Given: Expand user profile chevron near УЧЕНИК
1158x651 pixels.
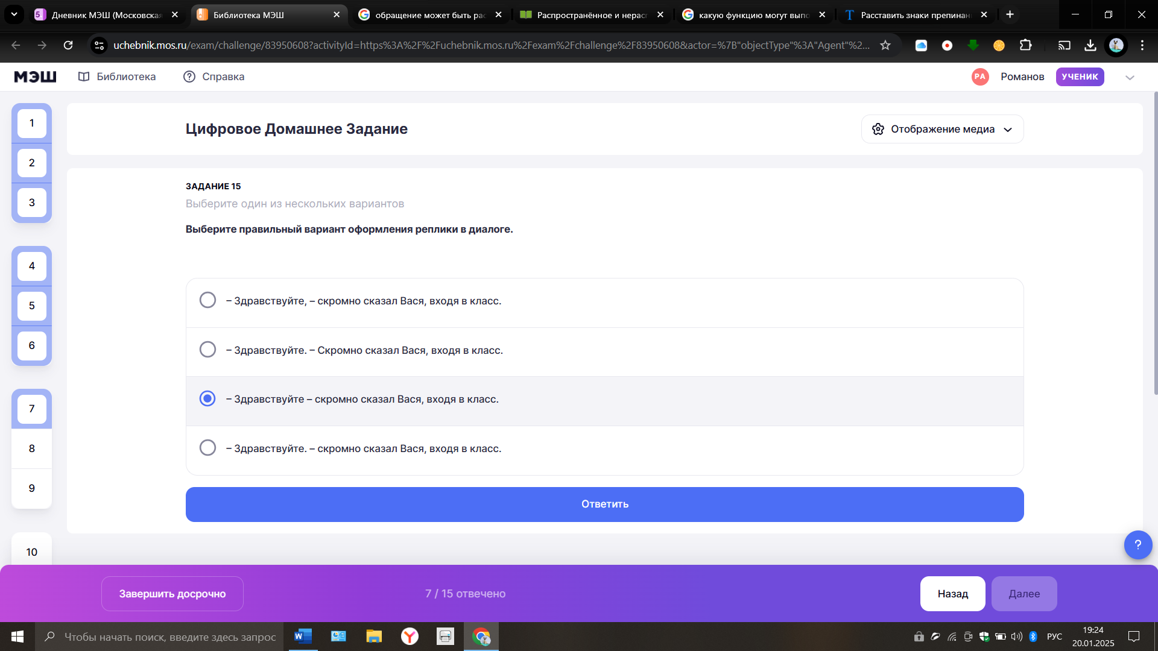Looking at the screenshot, I should point(1130,77).
